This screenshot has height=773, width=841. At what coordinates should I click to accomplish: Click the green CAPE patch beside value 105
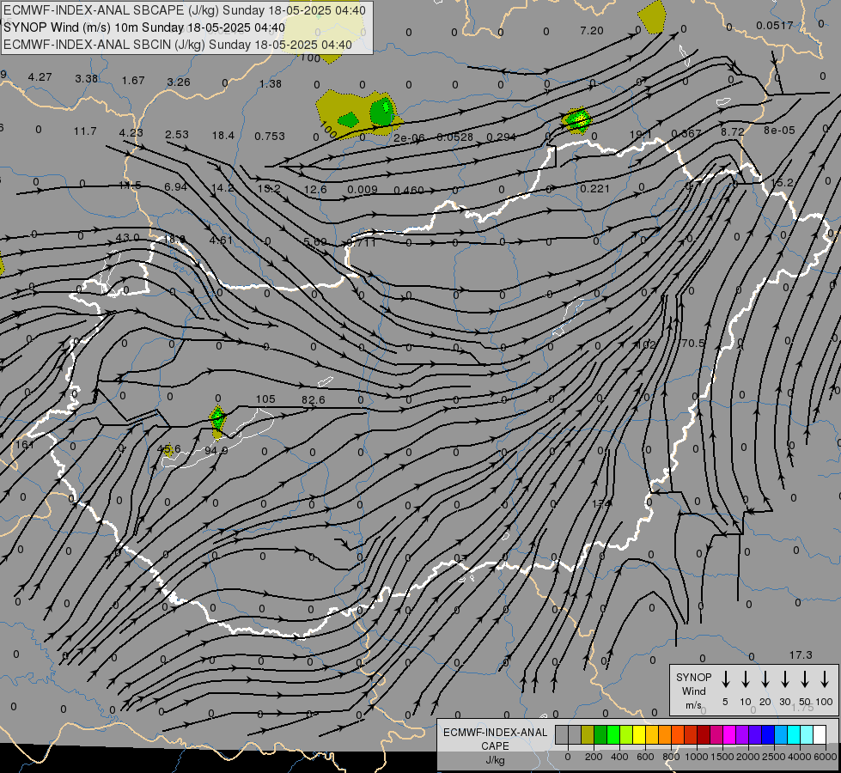point(217,418)
